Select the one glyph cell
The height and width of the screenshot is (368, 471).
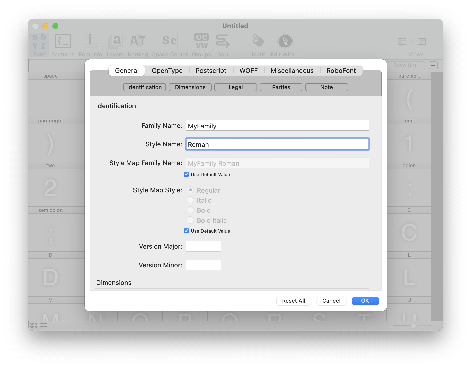409,139
